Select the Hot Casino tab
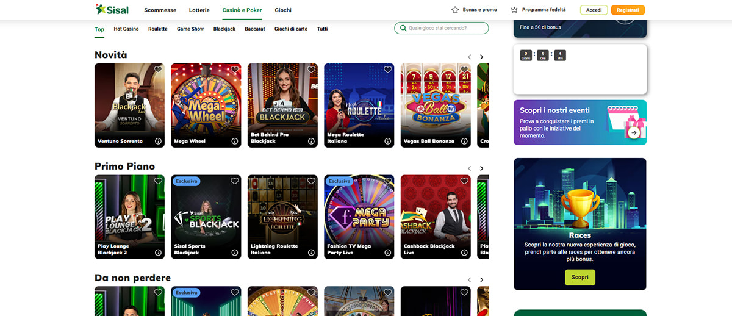Screen dimensions: 732x316 [126, 29]
